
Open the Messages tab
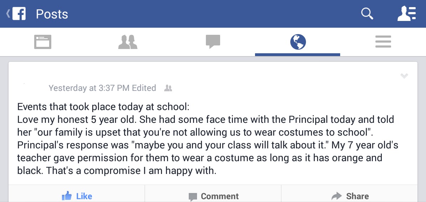pos(213,42)
